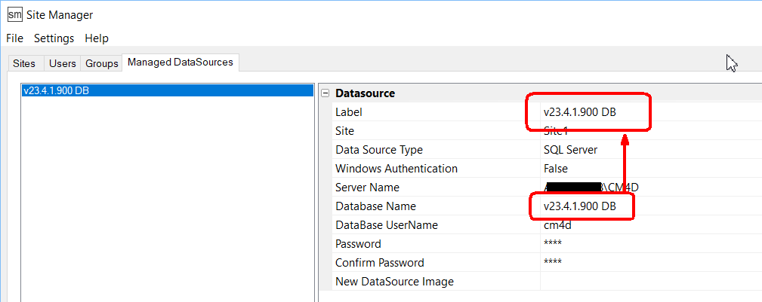The width and height of the screenshot is (762, 302).
Task: Collapse the Datasource property group
Action: coord(325,93)
